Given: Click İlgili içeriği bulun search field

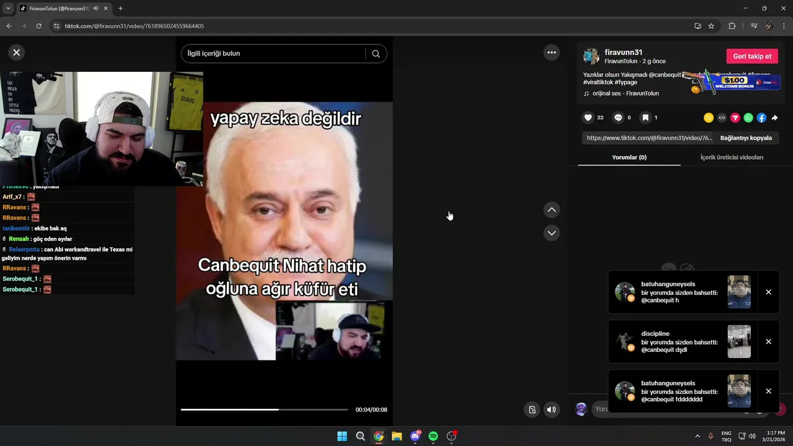Looking at the screenshot, I should coord(273,53).
